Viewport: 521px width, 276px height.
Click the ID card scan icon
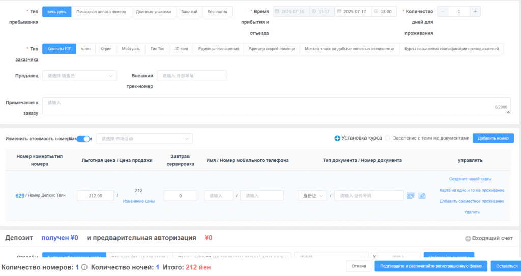(411, 196)
